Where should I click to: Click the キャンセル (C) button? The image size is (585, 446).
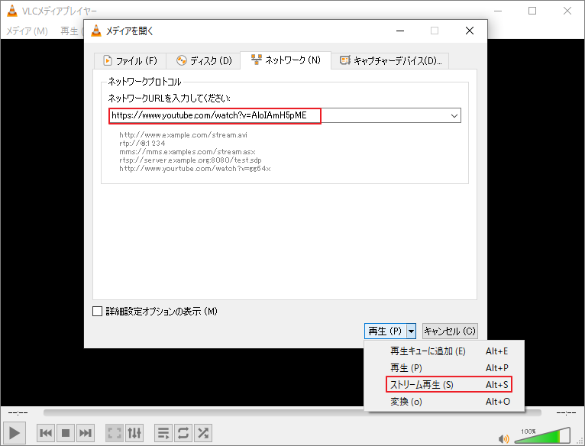tap(450, 331)
